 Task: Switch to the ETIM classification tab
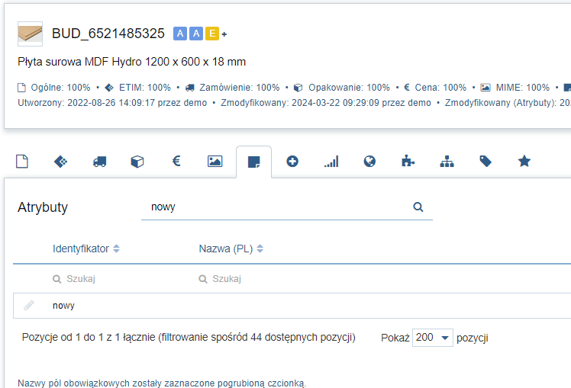[x=61, y=162]
